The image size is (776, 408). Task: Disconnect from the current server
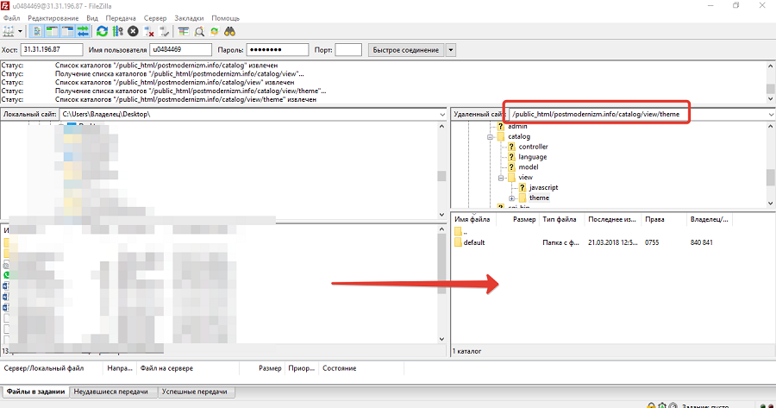(149, 32)
